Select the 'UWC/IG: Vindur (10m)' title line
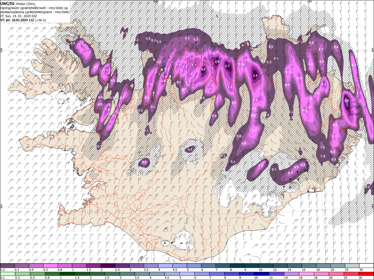This screenshot has height=280, width=374. coord(18,3)
